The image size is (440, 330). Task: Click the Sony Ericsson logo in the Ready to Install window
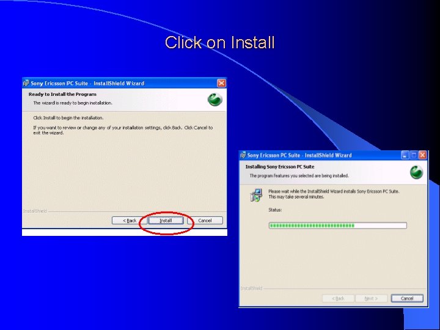pos(215,100)
